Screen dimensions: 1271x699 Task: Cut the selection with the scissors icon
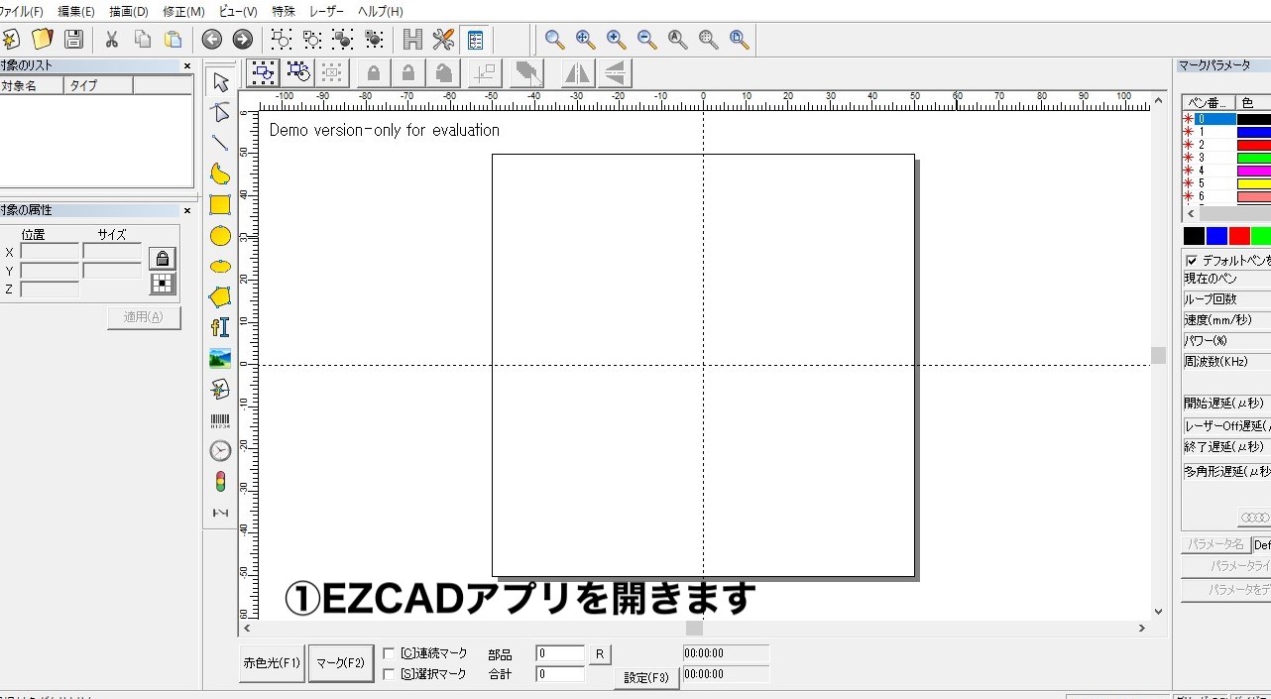tap(112, 40)
